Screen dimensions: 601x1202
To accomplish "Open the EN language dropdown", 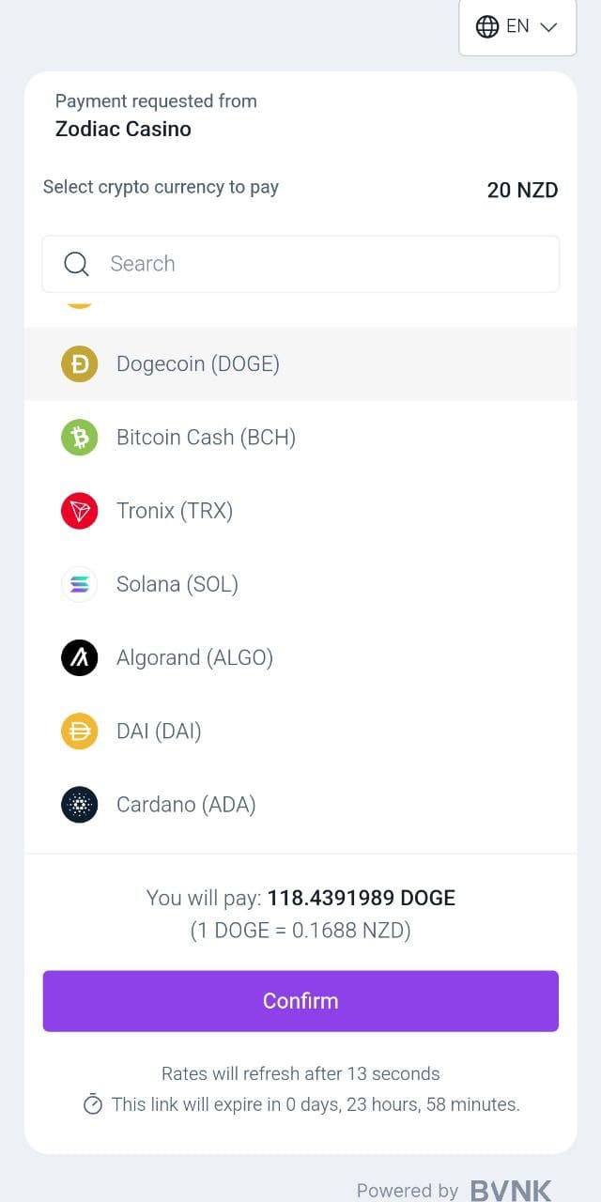I will [517, 26].
